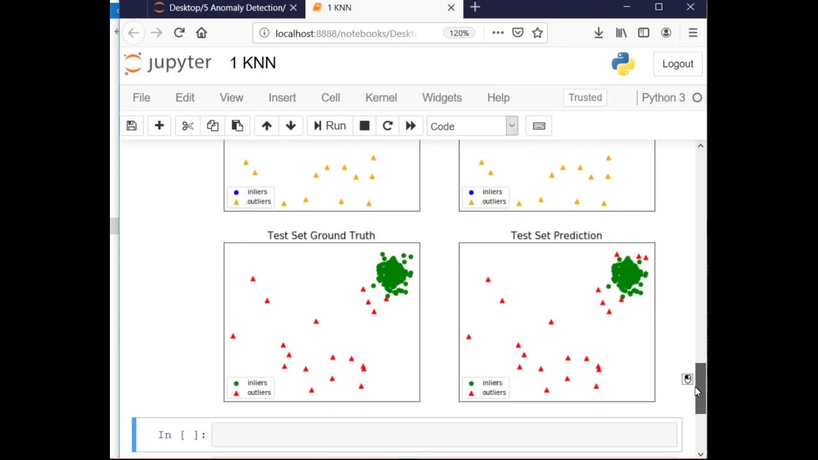The image size is (818, 460).
Task: Move selected cell down arrow
Action: coord(291,126)
